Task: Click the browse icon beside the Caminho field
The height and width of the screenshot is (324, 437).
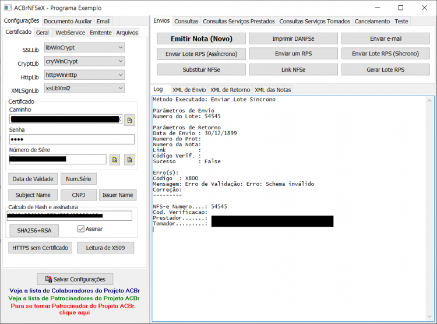Action: (x=129, y=120)
